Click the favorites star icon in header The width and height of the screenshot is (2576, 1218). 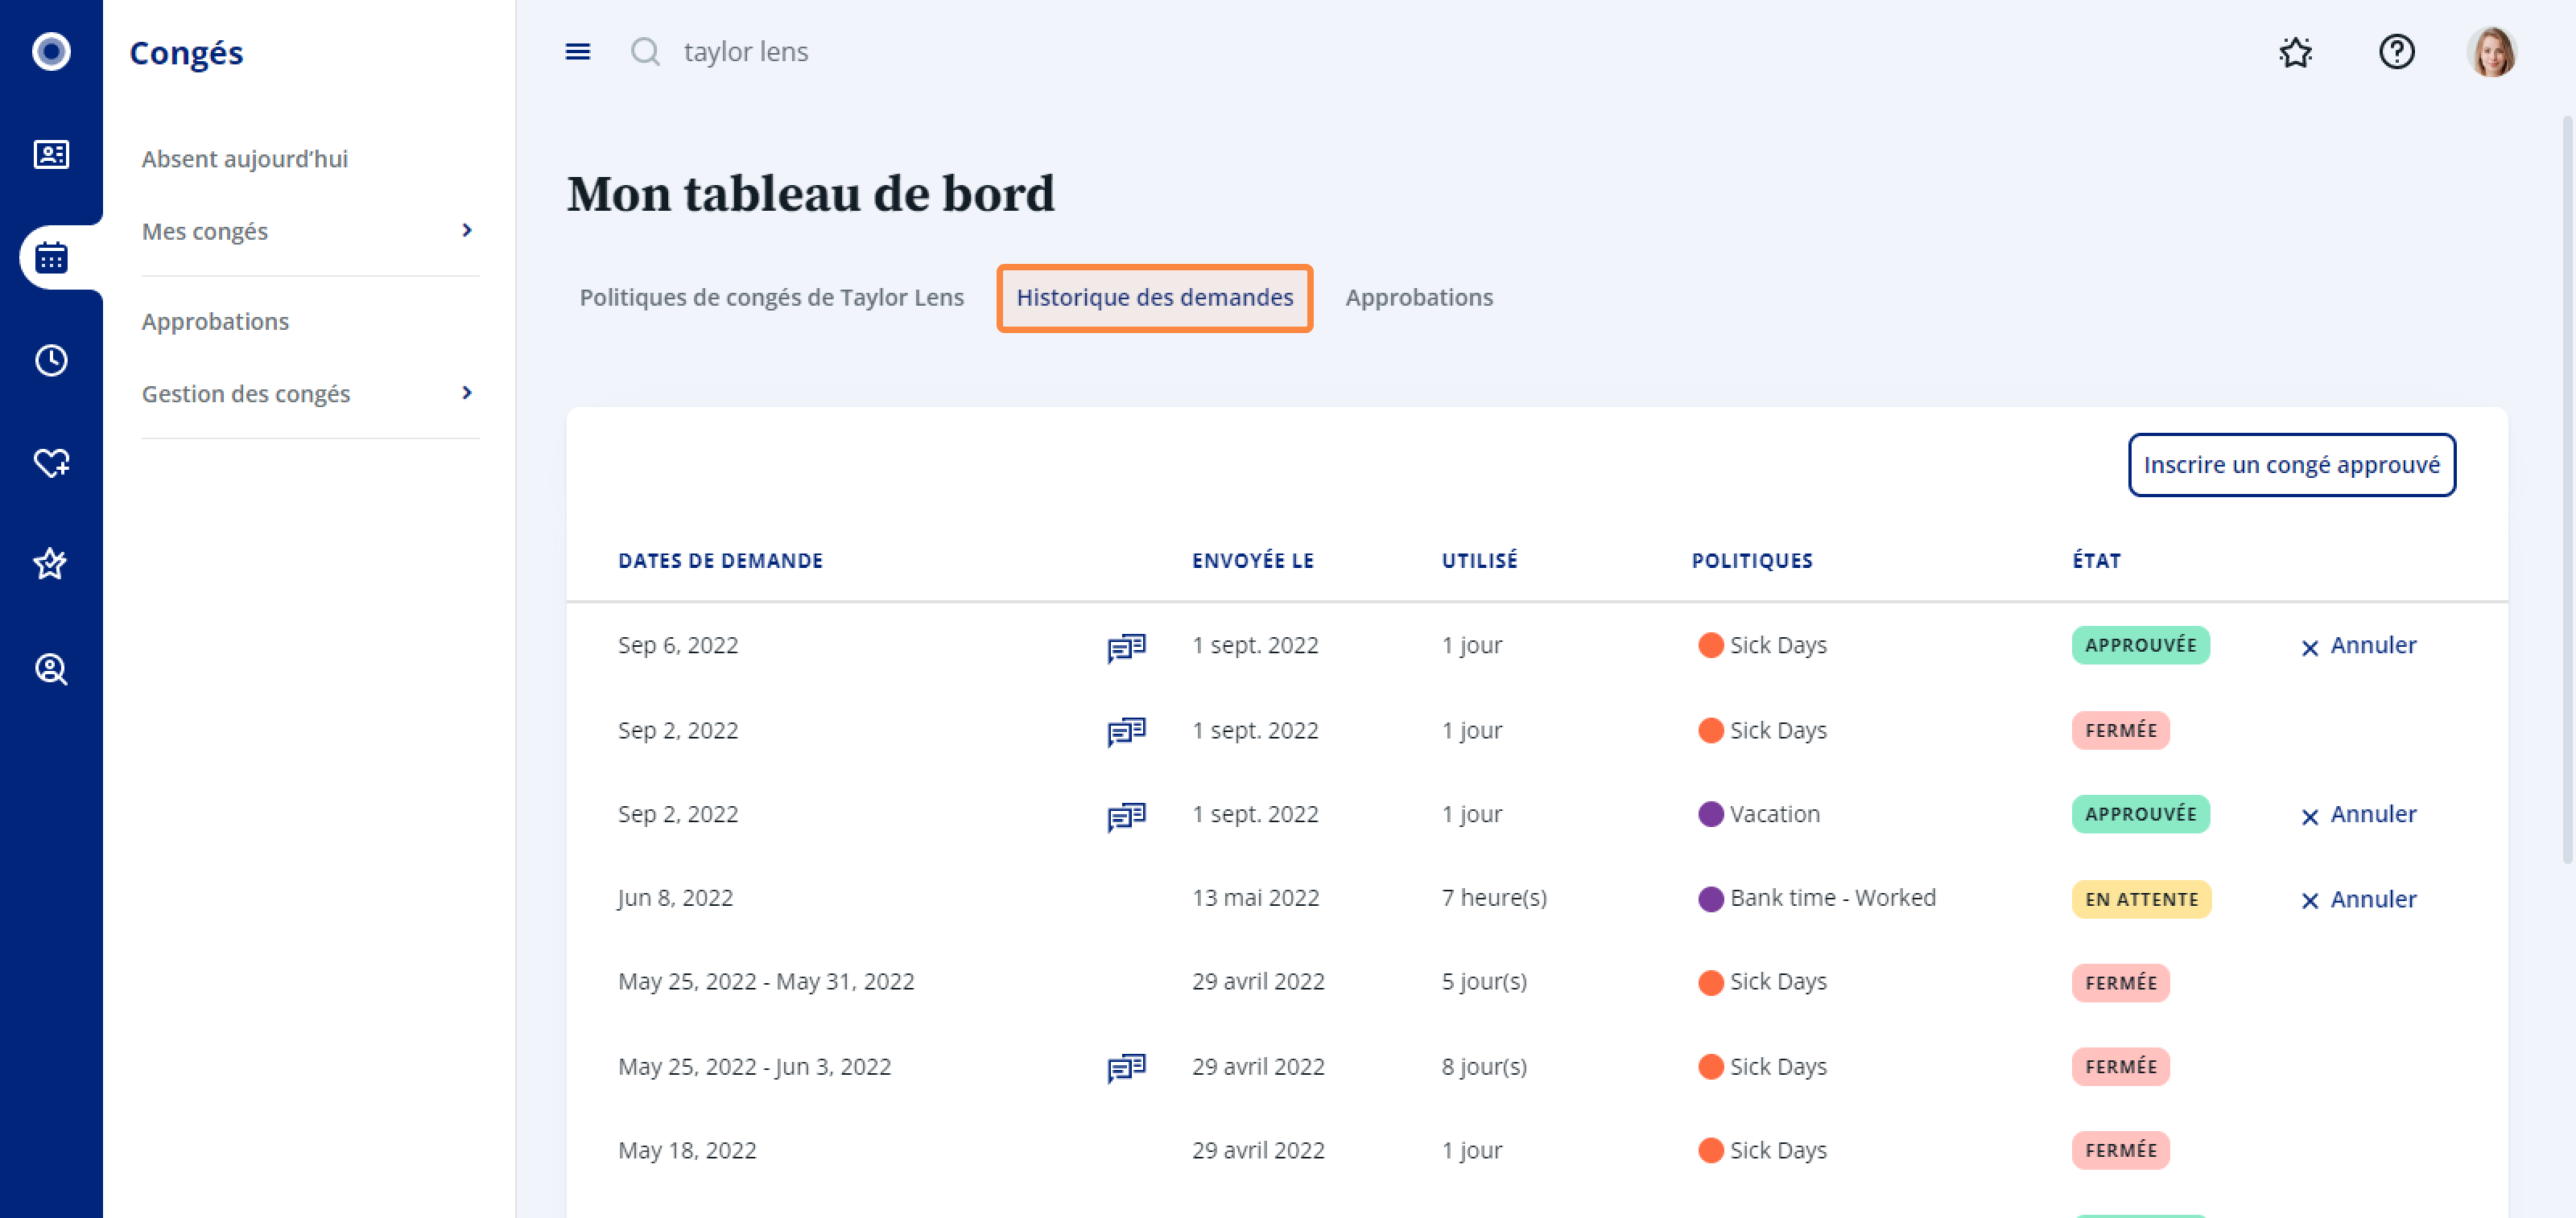click(2295, 52)
